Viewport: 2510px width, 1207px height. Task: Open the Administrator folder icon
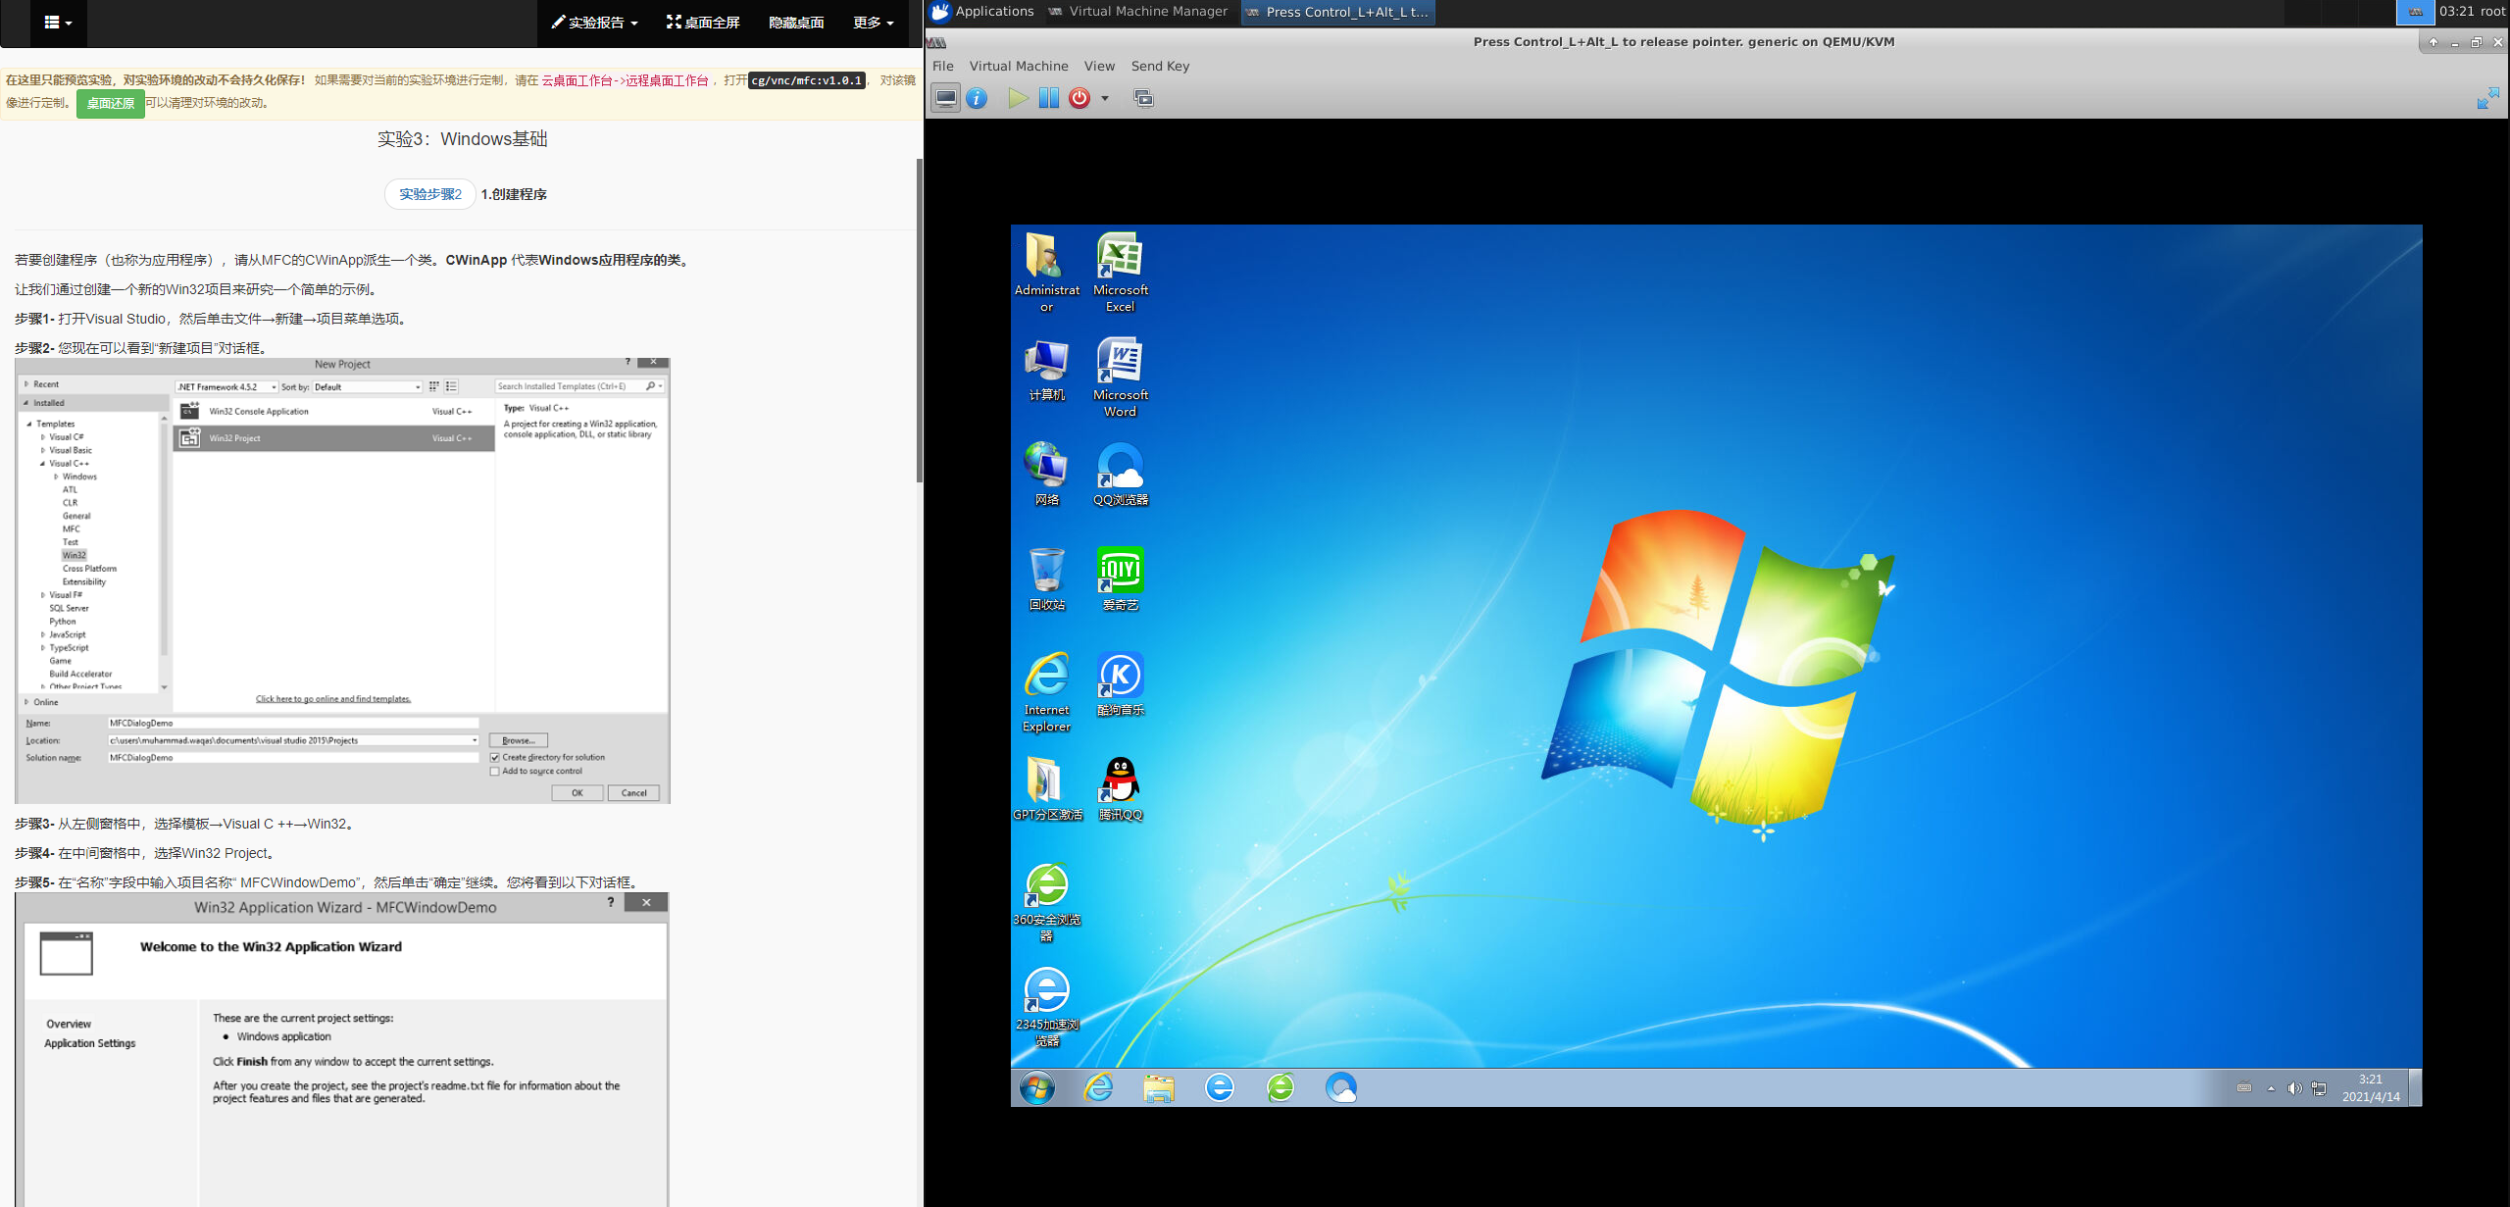tap(1046, 273)
